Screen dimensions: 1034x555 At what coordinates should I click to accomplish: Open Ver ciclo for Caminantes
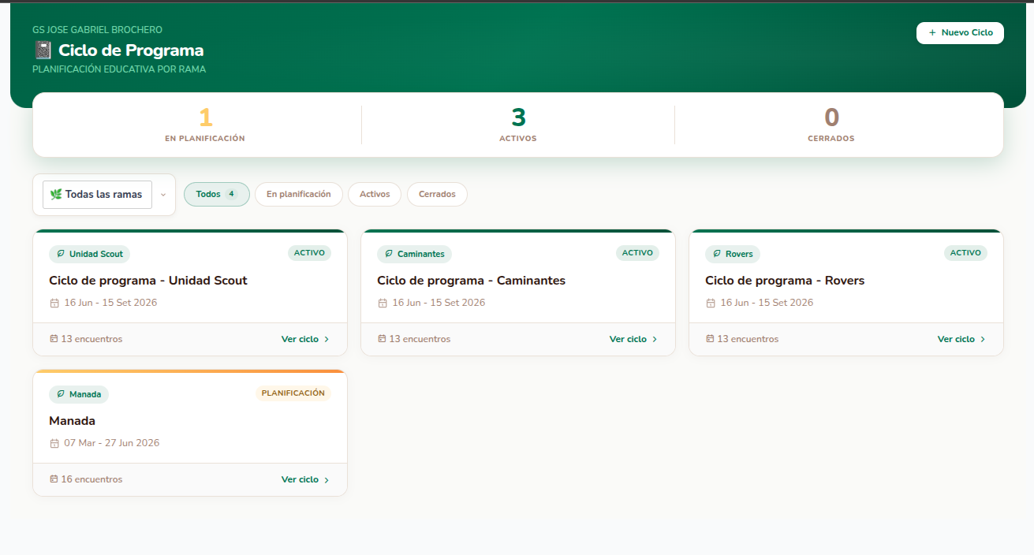pos(633,339)
